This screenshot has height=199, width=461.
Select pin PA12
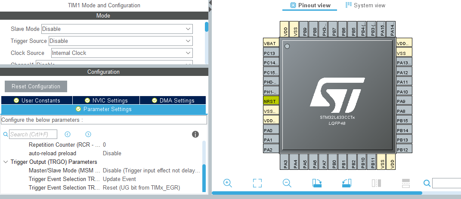404,72
